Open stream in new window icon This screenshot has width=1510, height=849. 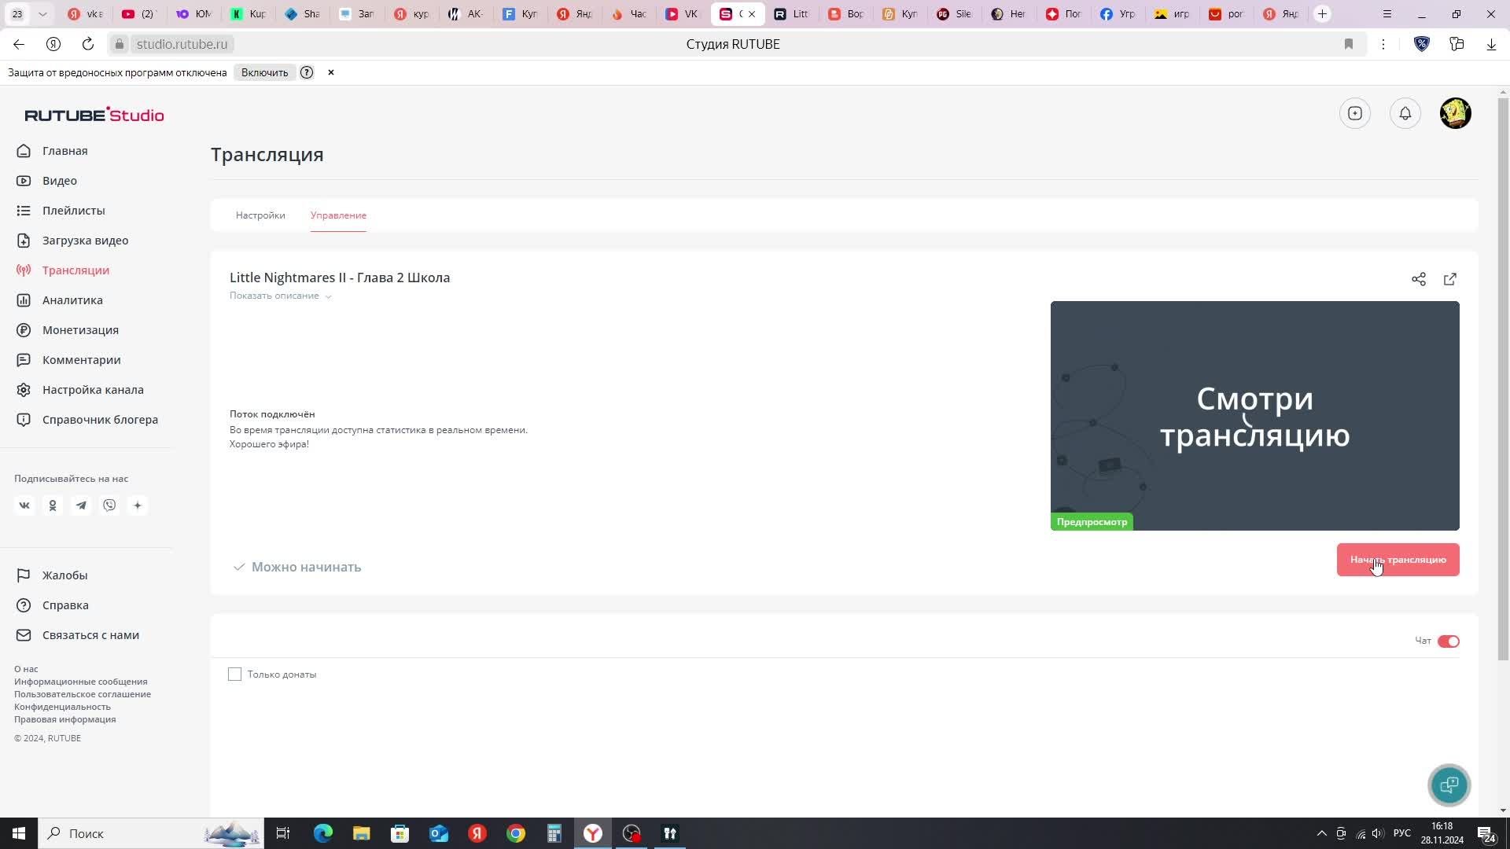click(1449, 279)
